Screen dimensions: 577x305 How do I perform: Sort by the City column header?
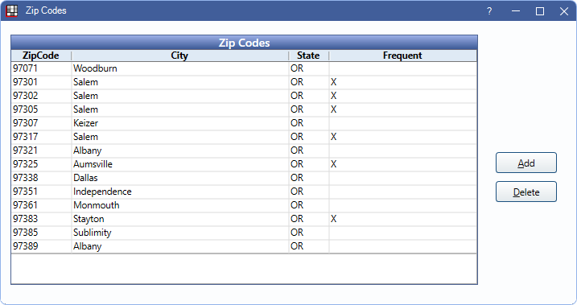[x=179, y=56]
